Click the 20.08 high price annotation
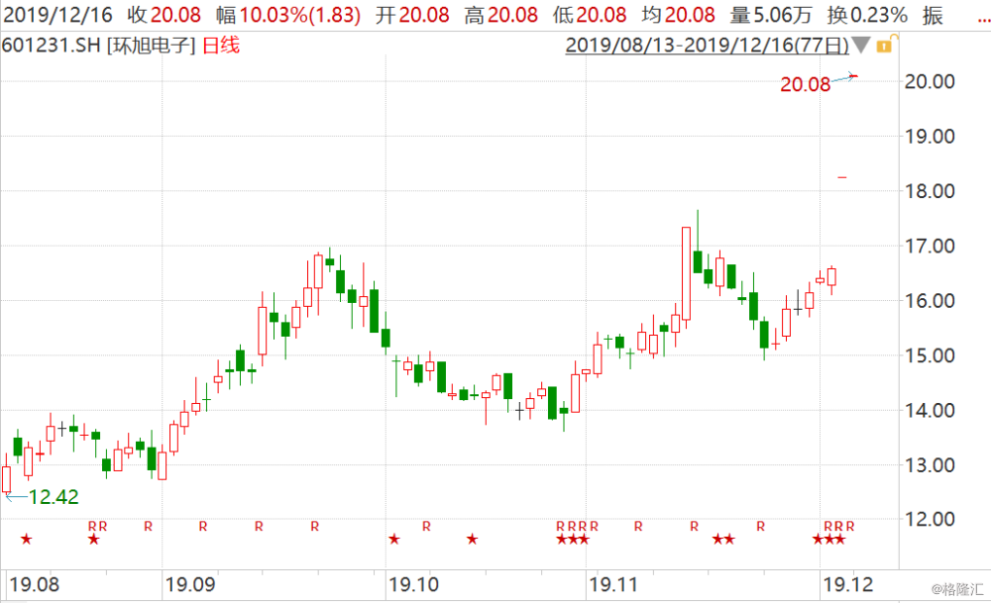991x603 pixels. coord(805,84)
